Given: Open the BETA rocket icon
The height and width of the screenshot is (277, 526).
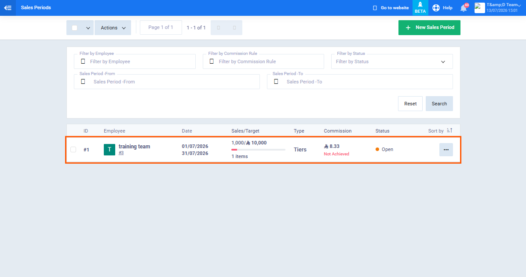Looking at the screenshot, I should coord(420,8).
